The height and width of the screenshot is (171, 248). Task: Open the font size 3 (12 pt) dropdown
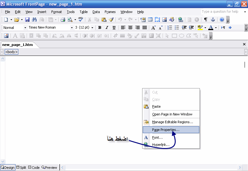(92, 28)
